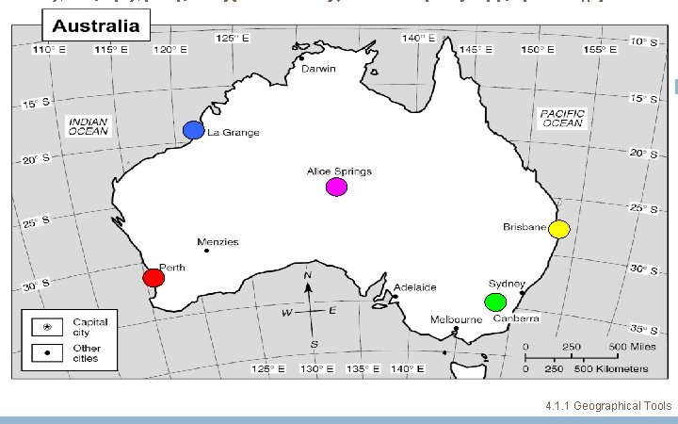Click the left 25° S latitude label
This screenshot has height=424, width=678.
tap(36, 222)
